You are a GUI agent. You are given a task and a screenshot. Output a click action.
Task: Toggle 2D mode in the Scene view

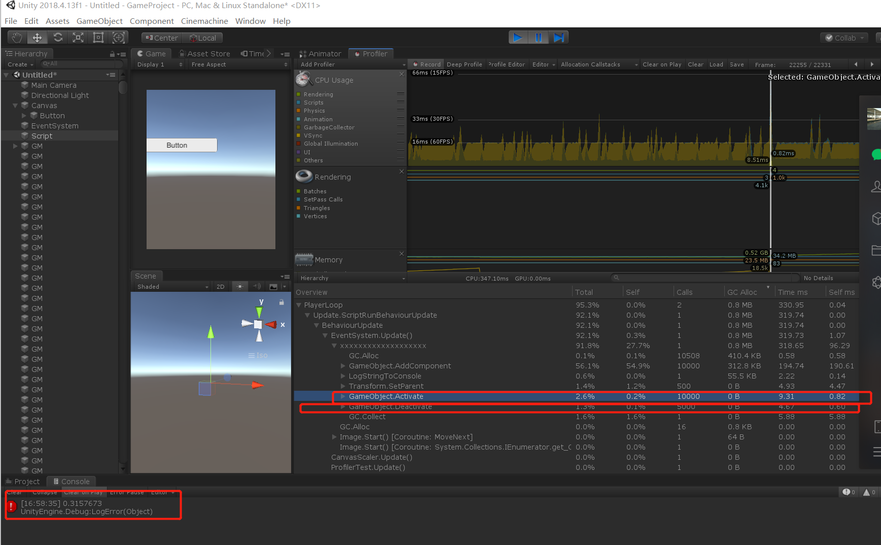(x=220, y=286)
